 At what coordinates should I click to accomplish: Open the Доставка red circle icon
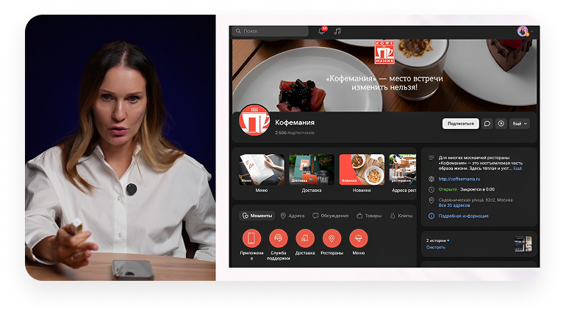point(305,238)
